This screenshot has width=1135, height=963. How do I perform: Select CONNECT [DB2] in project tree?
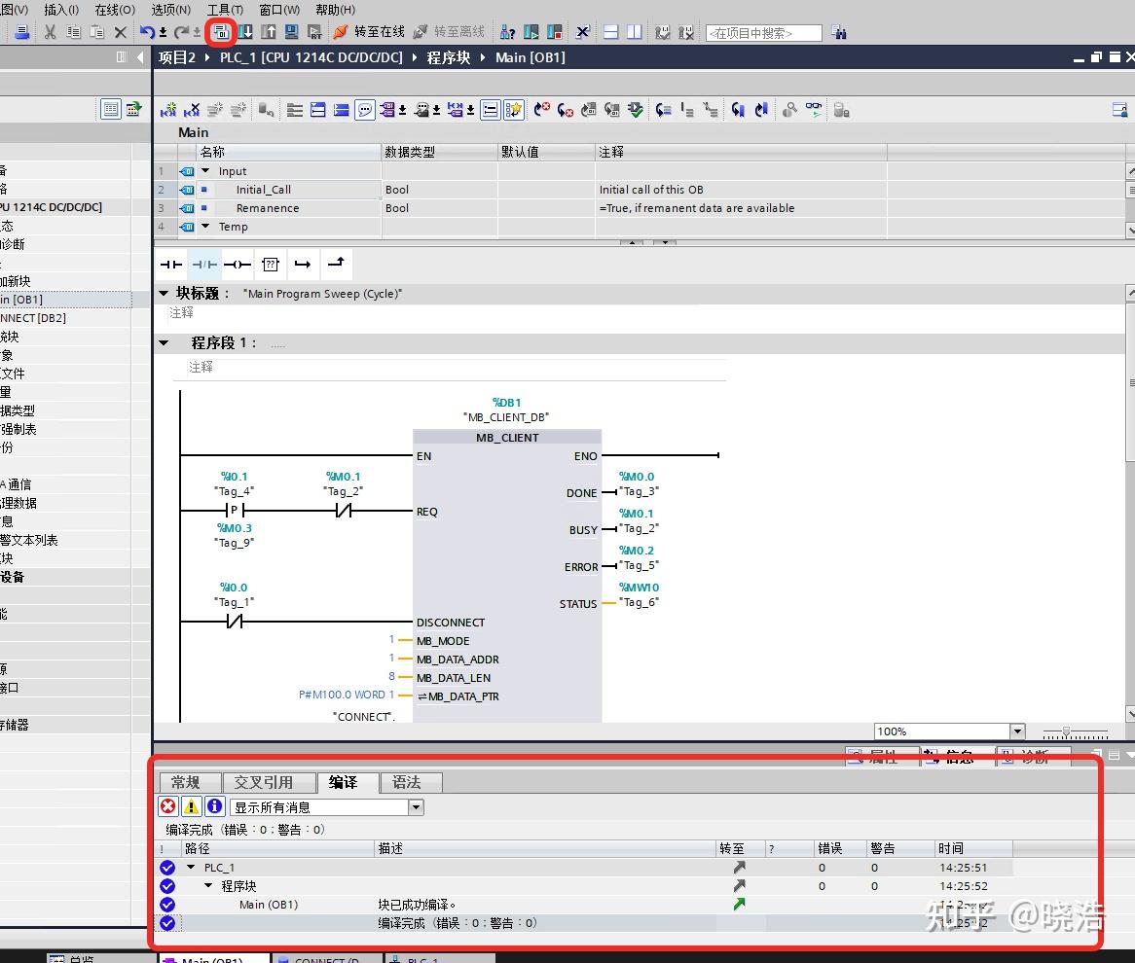33,318
